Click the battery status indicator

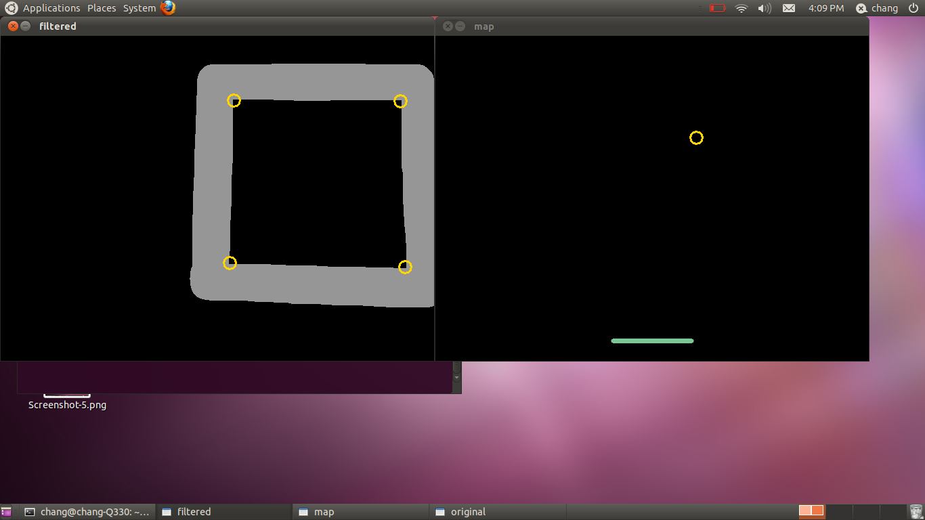tap(717, 8)
